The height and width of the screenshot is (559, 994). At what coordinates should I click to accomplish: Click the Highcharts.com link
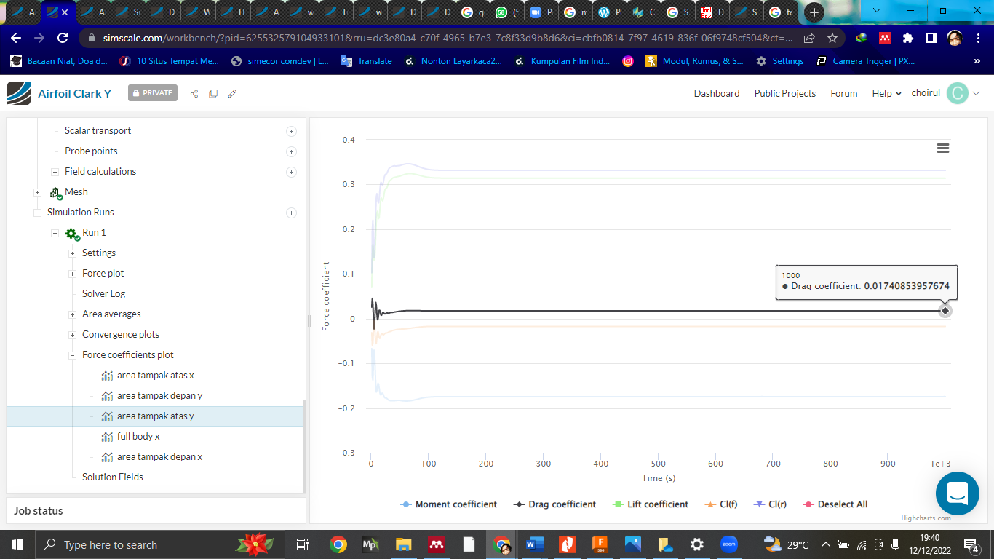click(x=927, y=519)
